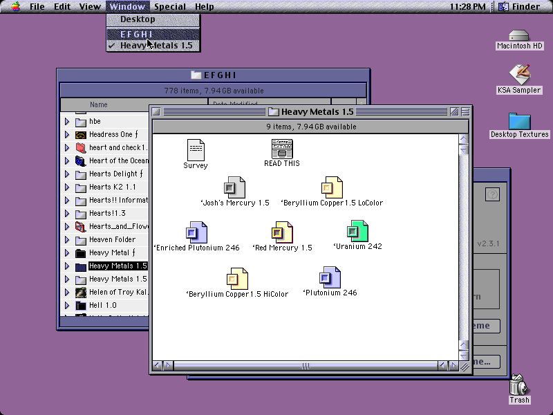Click the Heart of the Ocean icon
Image resolution: width=553 pixels, height=415 pixels.
pos(81,161)
